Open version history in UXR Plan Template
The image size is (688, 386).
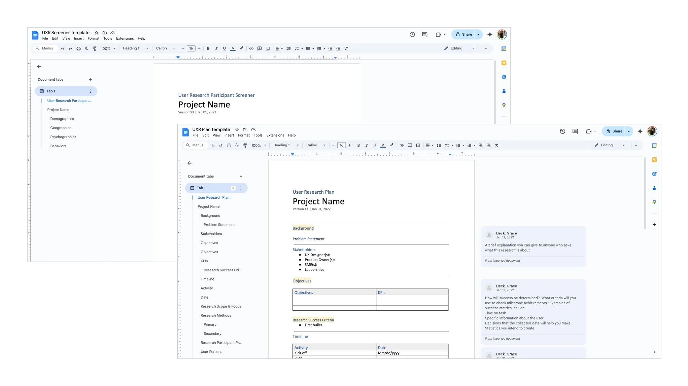pyautogui.click(x=562, y=131)
